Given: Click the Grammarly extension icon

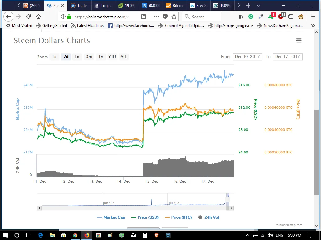Looking at the screenshot, I should pyautogui.click(x=250, y=17).
